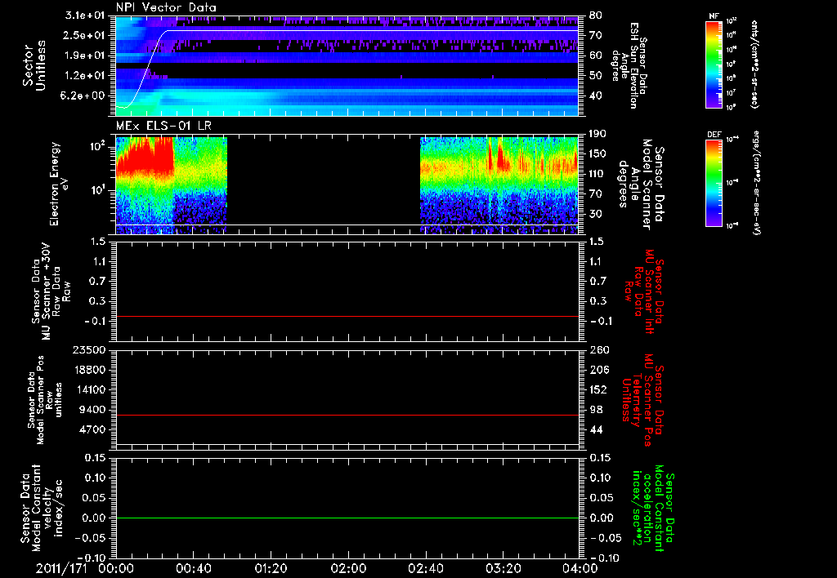Click the 2.5e+01 sector tick label
This screenshot has height=578, width=837.
[84, 35]
